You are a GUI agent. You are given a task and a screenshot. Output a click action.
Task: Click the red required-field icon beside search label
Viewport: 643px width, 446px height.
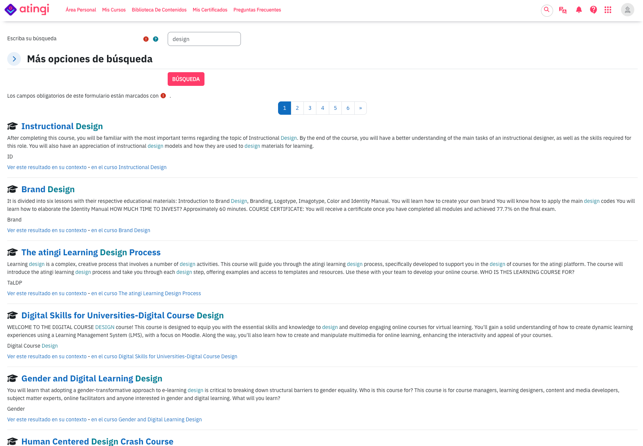point(146,39)
